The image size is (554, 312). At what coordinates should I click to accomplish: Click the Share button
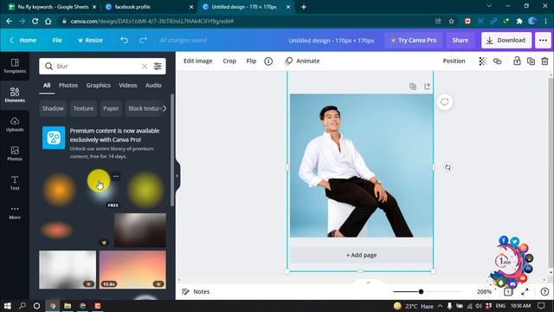[x=460, y=41]
